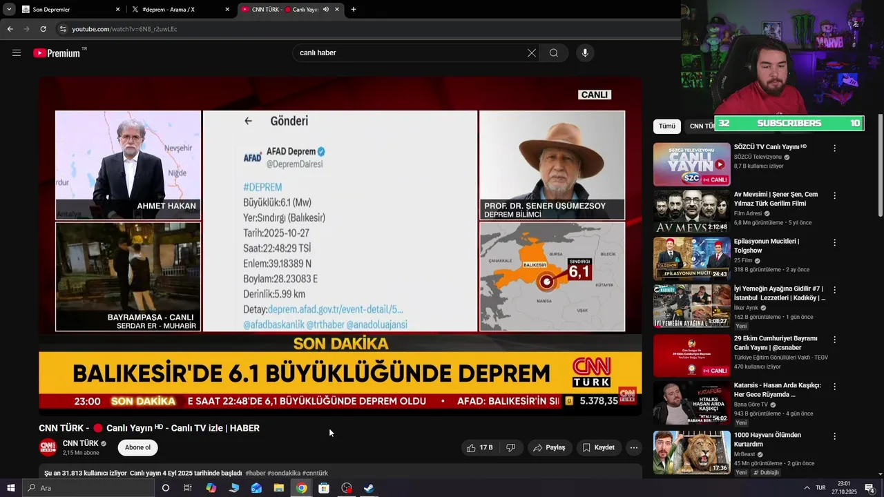Dislike the CNN TÜRK live video
This screenshot has width=884, height=497.
tap(511, 448)
